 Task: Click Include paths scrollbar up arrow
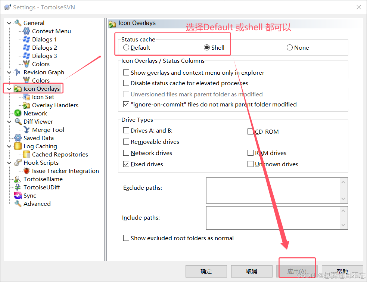coord(343,211)
